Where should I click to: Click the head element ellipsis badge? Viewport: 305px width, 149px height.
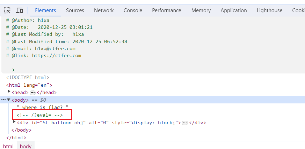33,93
